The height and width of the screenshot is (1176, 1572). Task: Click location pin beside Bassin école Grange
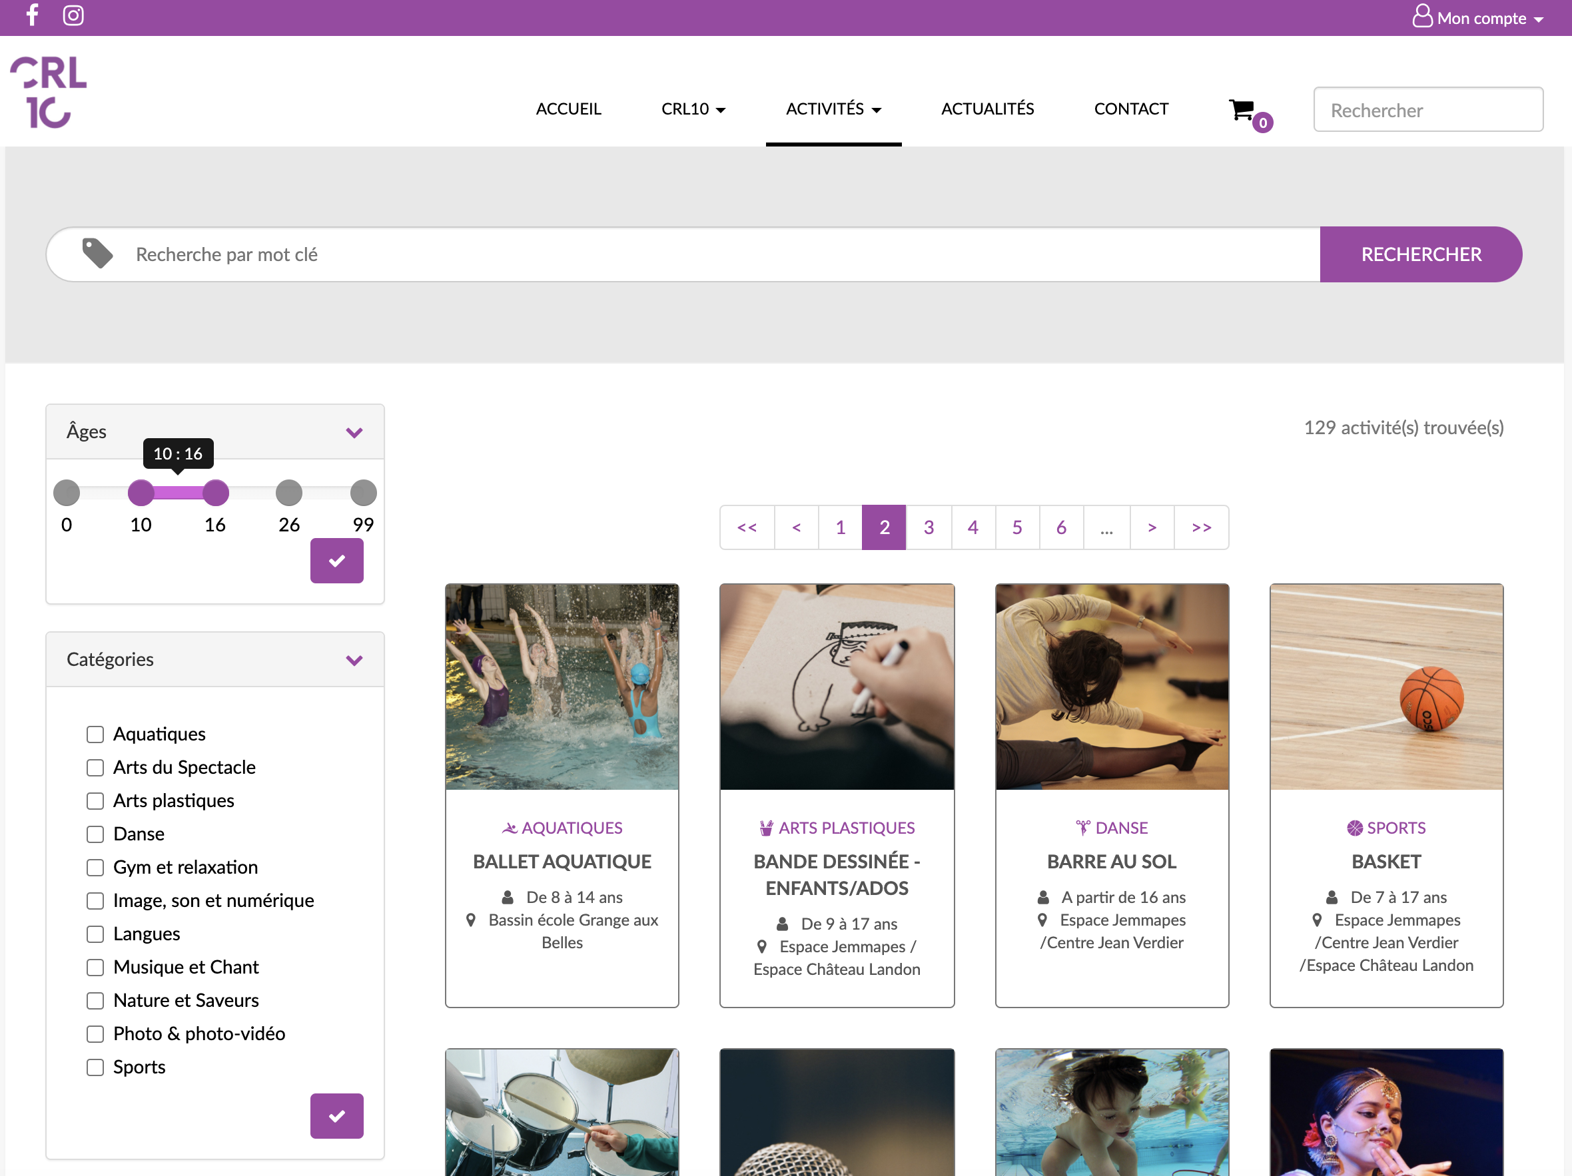pyautogui.click(x=470, y=920)
